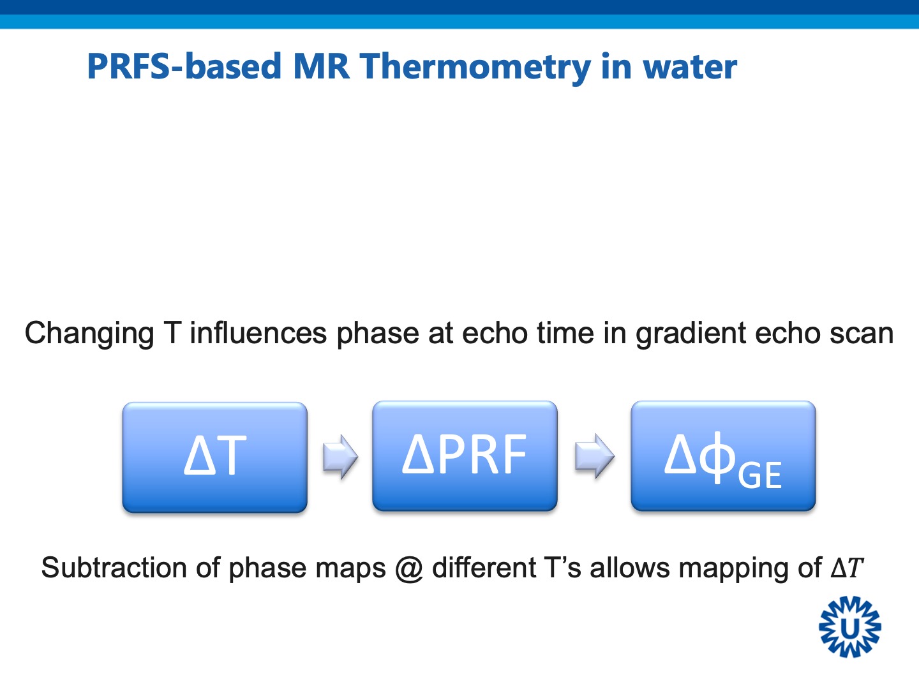Select the blue ΔPRF box
Image resolution: width=919 pixels, height=689 pixels.
point(465,456)
